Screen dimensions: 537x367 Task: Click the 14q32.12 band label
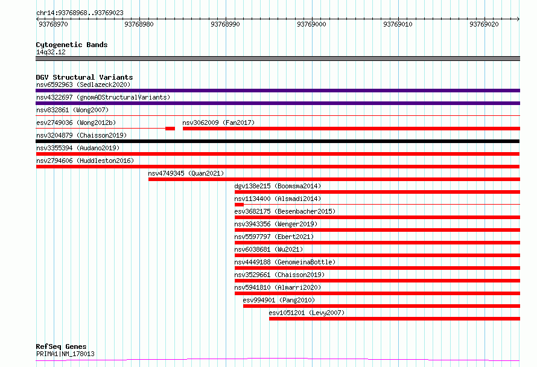(x=51, y=52)
